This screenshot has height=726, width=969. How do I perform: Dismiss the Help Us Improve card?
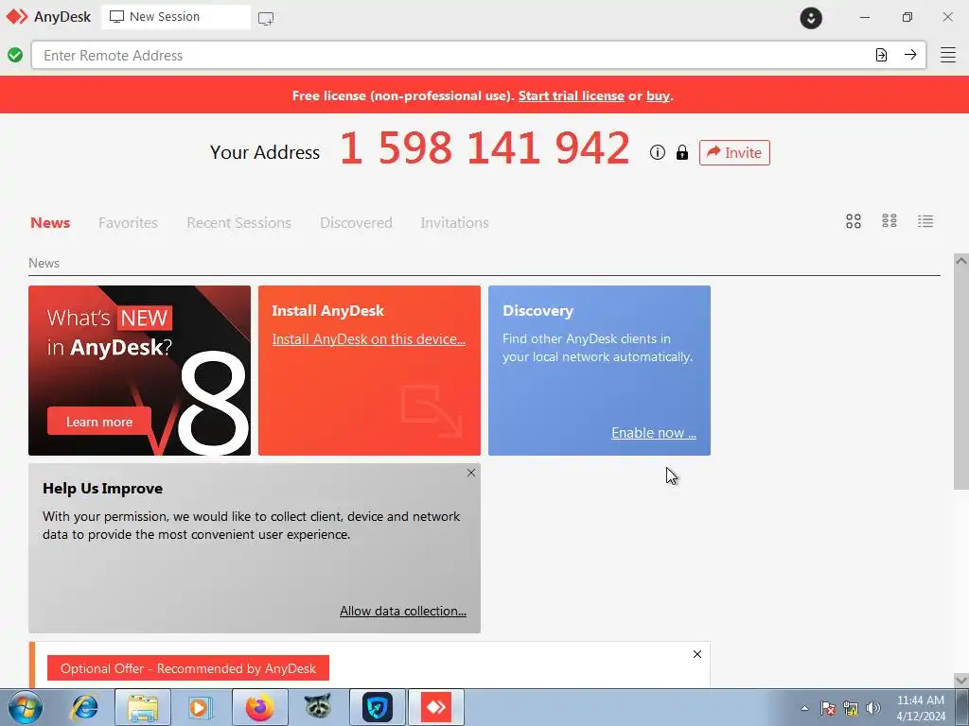471,473
